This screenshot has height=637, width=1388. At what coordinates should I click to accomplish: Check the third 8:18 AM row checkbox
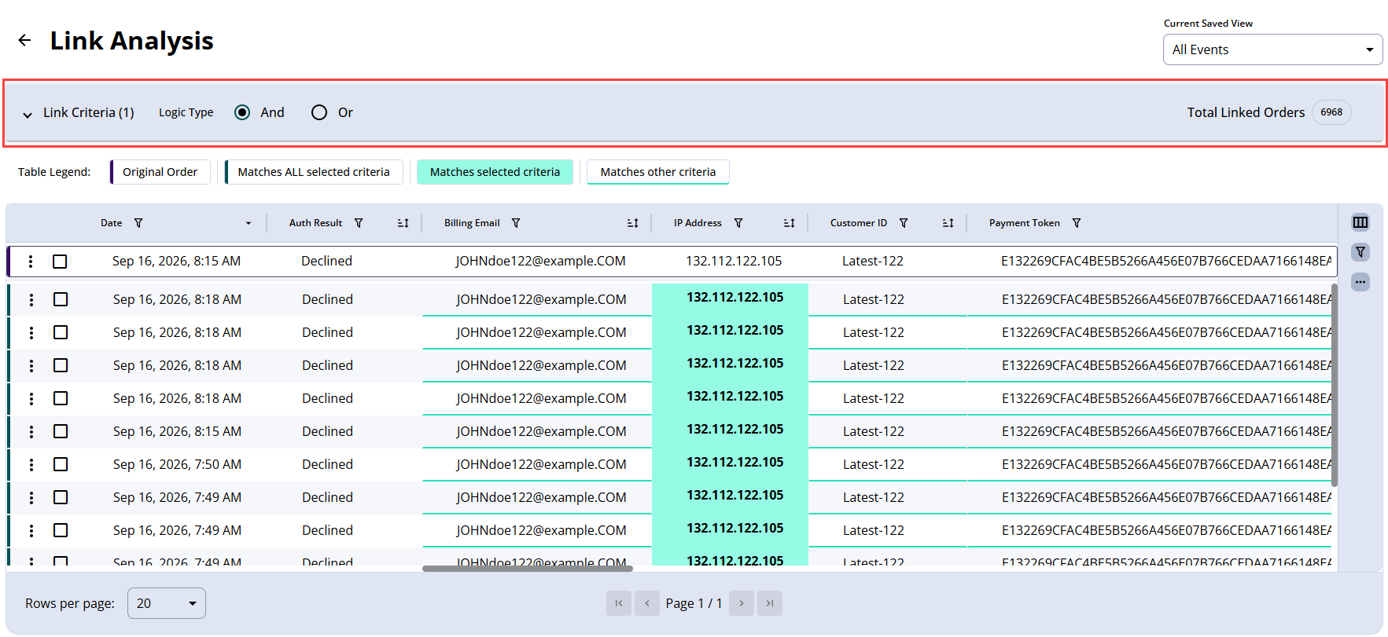[61, 365]
